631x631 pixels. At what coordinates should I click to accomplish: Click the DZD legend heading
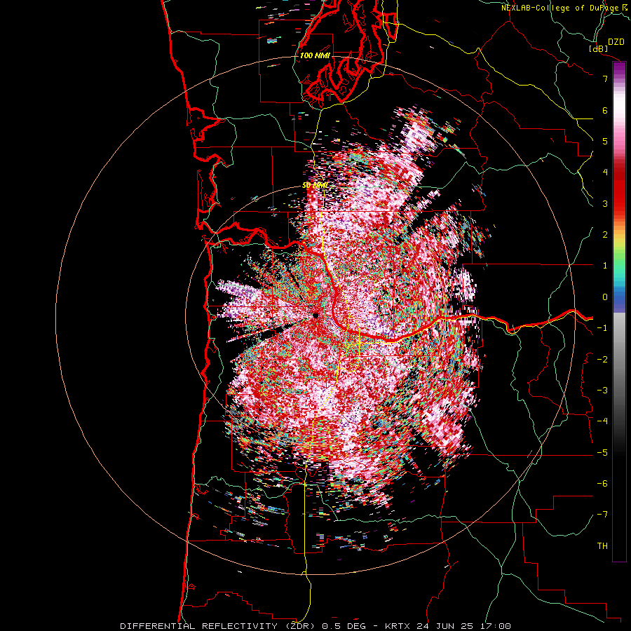616,42
